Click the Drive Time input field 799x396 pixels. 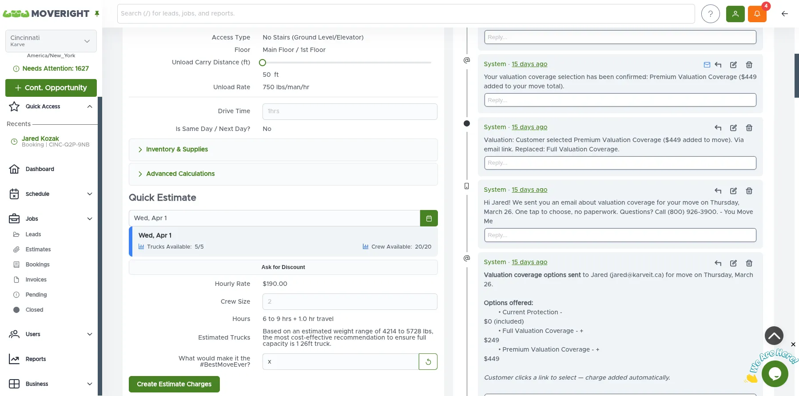[x=350, y=111]
